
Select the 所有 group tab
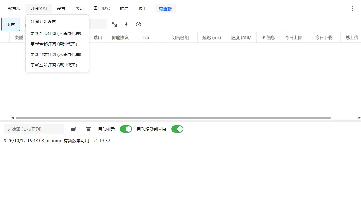11,24
